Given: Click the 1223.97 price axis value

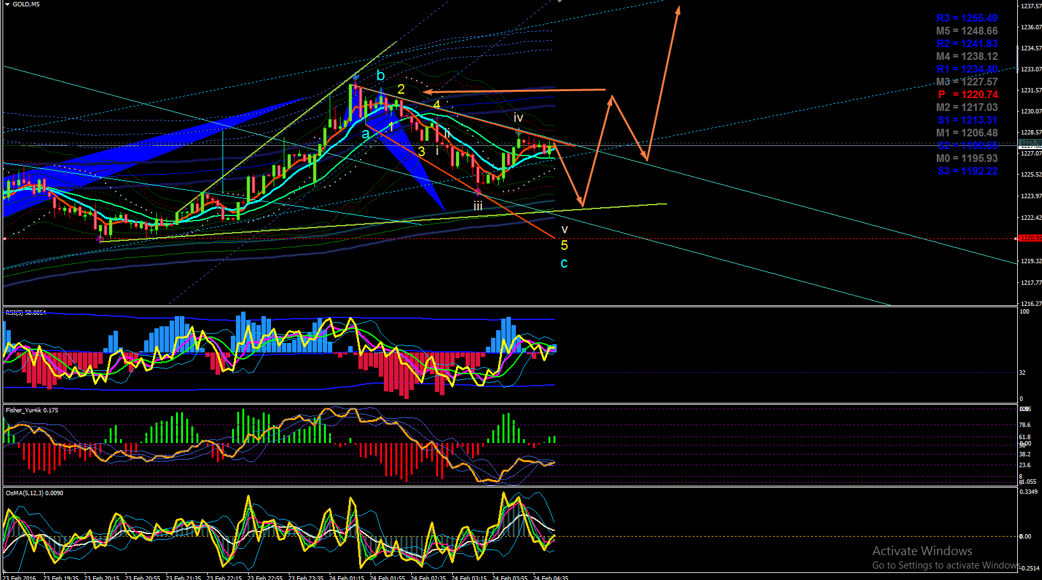Looking at the screenshot, I should (x=1031, y=196).
